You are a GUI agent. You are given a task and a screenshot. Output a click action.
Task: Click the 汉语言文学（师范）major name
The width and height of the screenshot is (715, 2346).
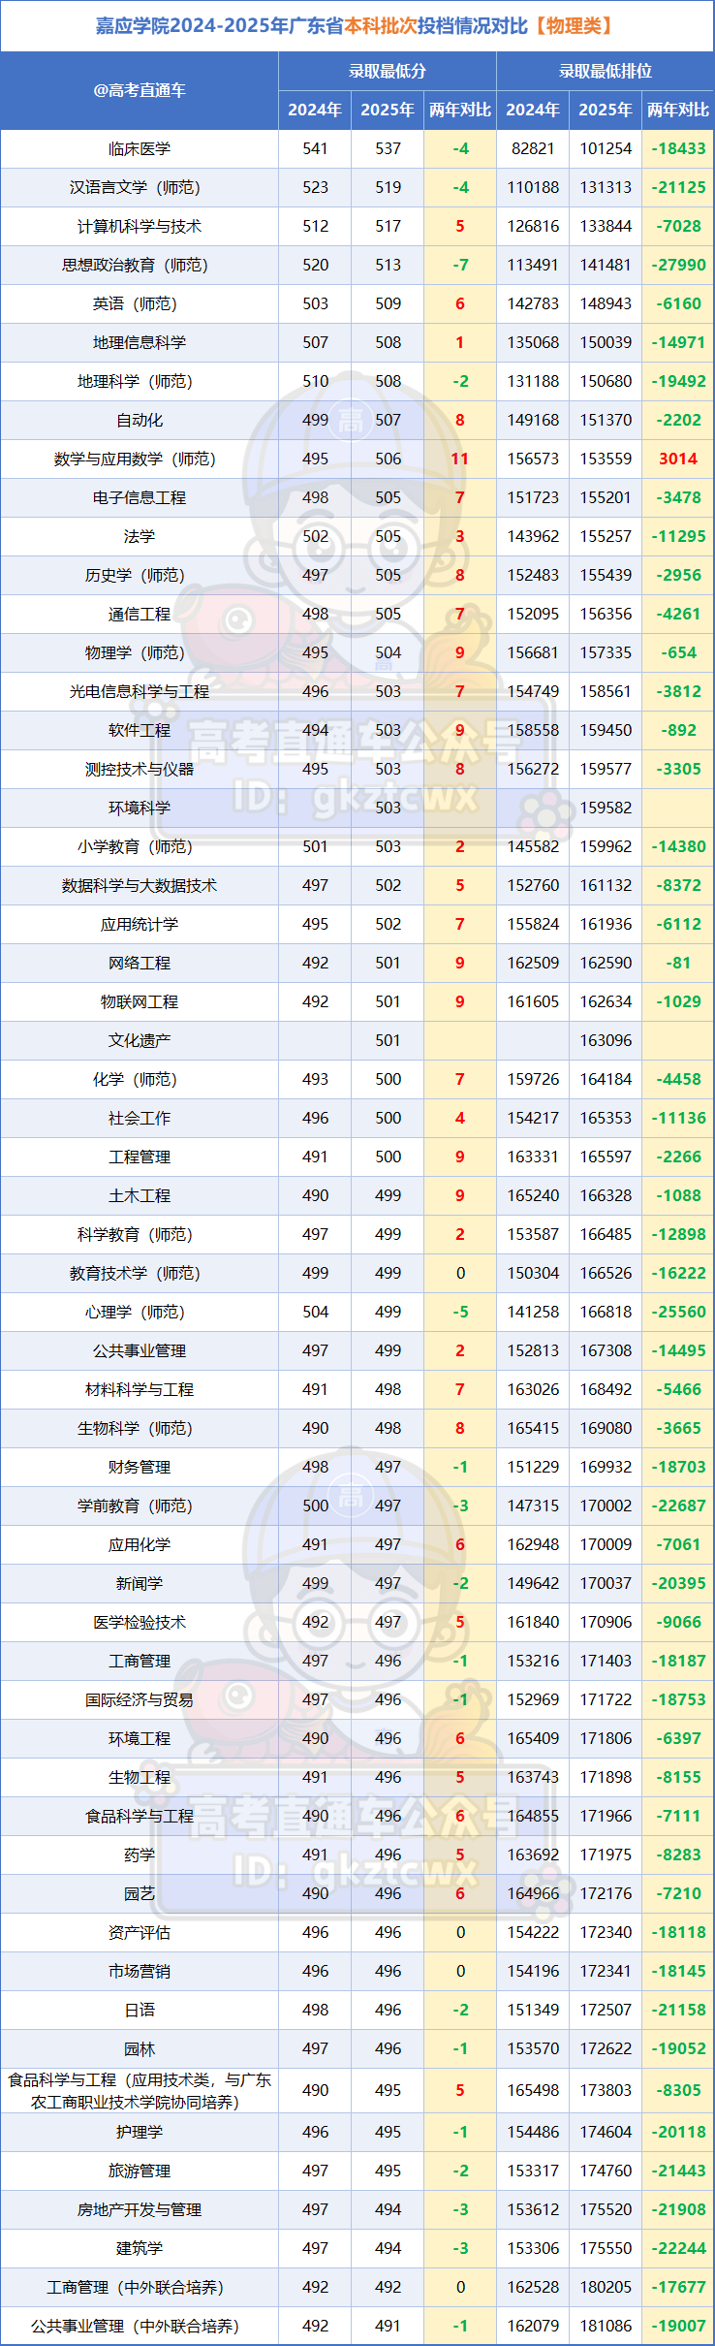click(x=140, y=187)
